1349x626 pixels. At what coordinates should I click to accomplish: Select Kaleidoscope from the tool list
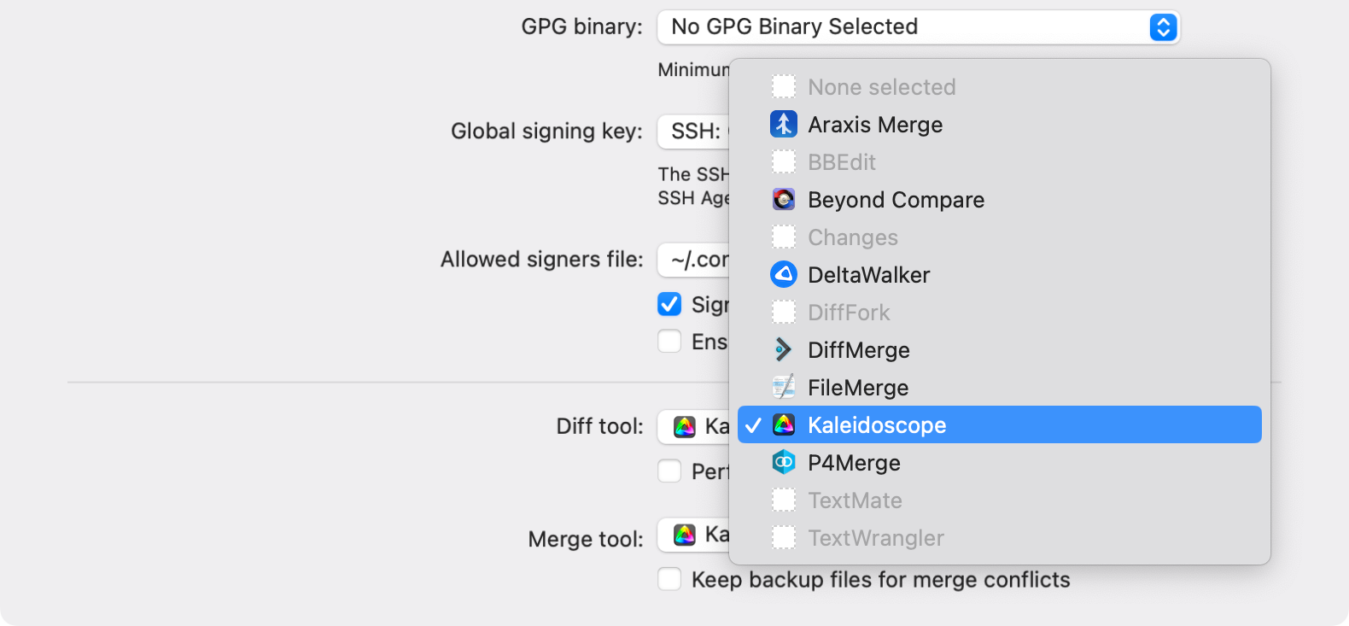click(x=877, y=424)
